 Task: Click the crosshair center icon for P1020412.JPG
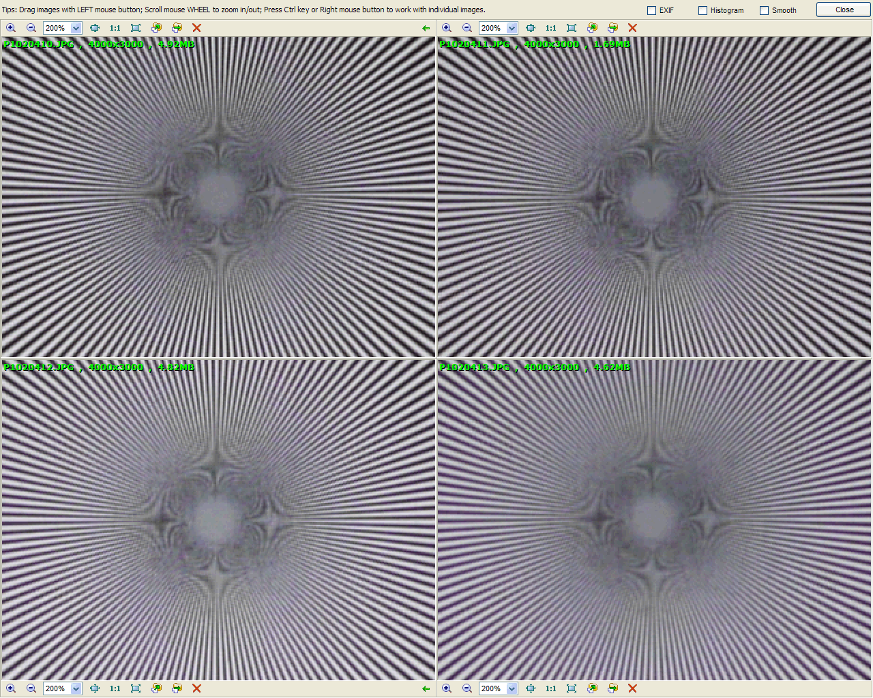(95, 688)
